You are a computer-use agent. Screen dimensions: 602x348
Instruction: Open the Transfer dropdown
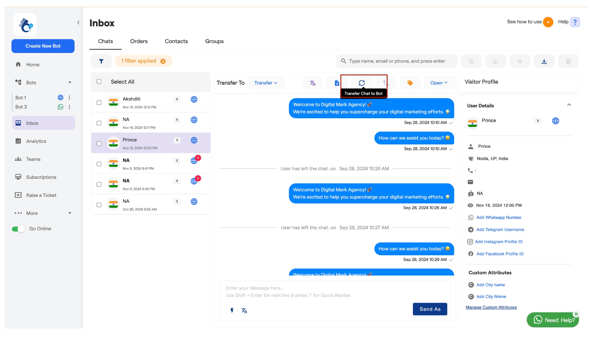[266, 83]
